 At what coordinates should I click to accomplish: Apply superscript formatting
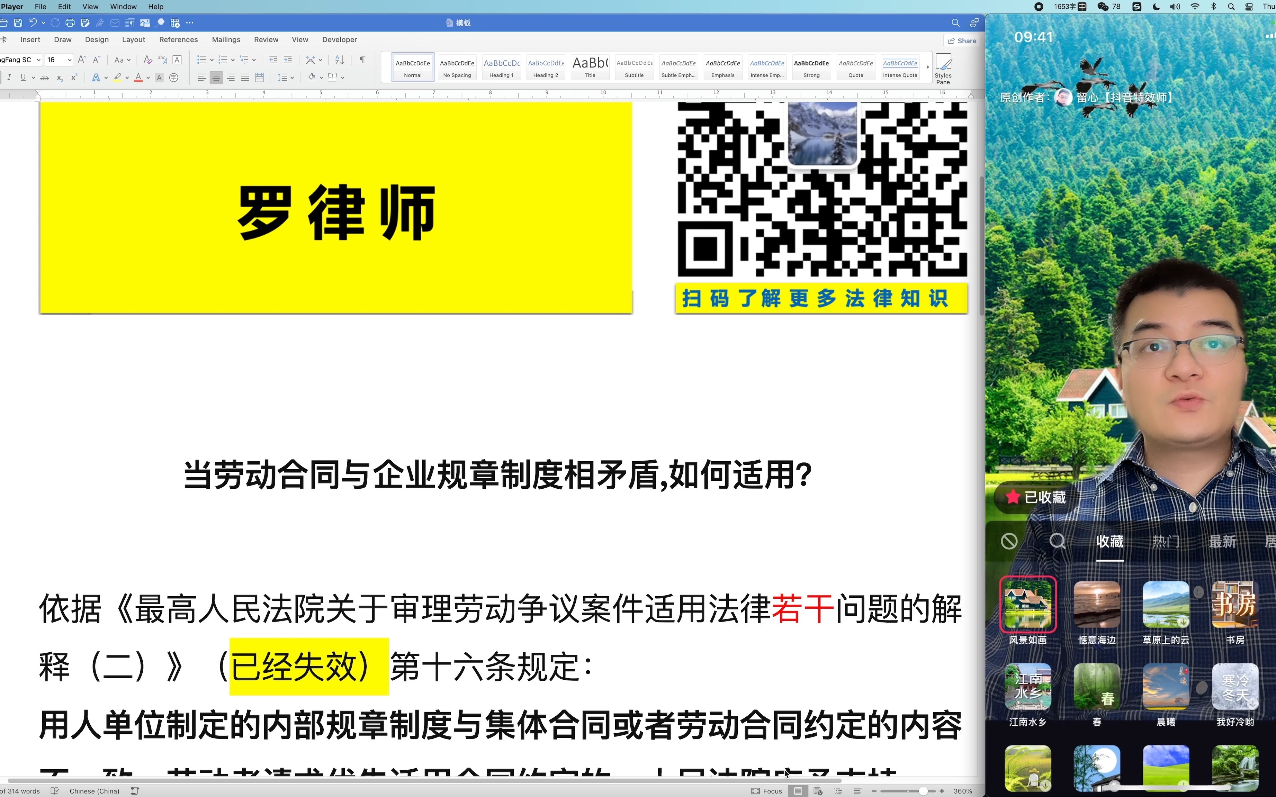74,78
